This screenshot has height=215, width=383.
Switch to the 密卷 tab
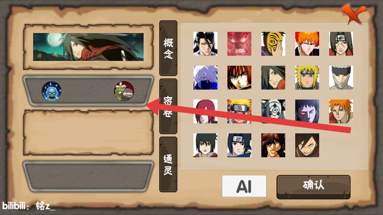[168, 106]
